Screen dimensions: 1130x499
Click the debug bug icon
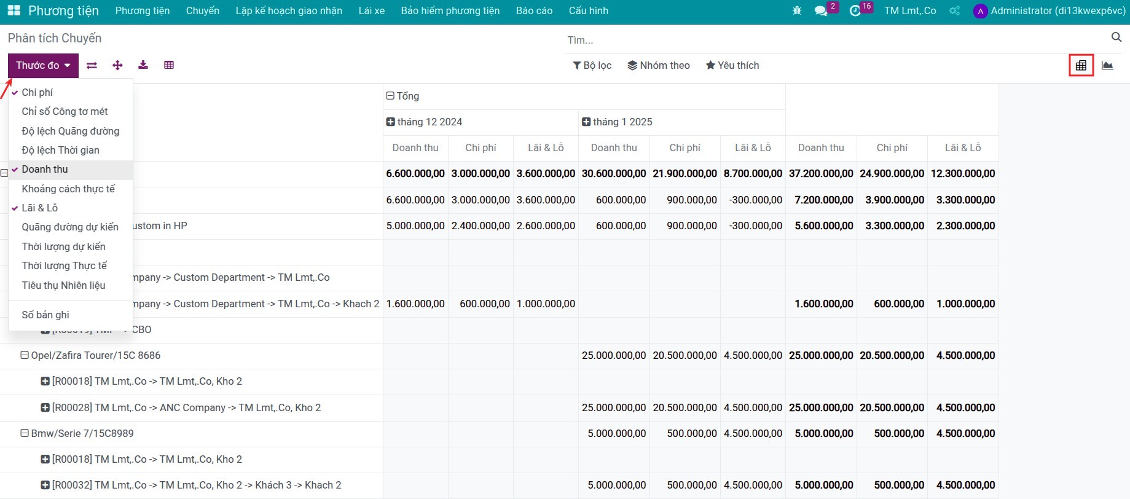coord(797,10)
